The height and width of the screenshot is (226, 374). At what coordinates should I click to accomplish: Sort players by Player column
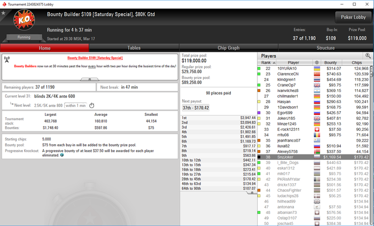[x=294, y=63]
